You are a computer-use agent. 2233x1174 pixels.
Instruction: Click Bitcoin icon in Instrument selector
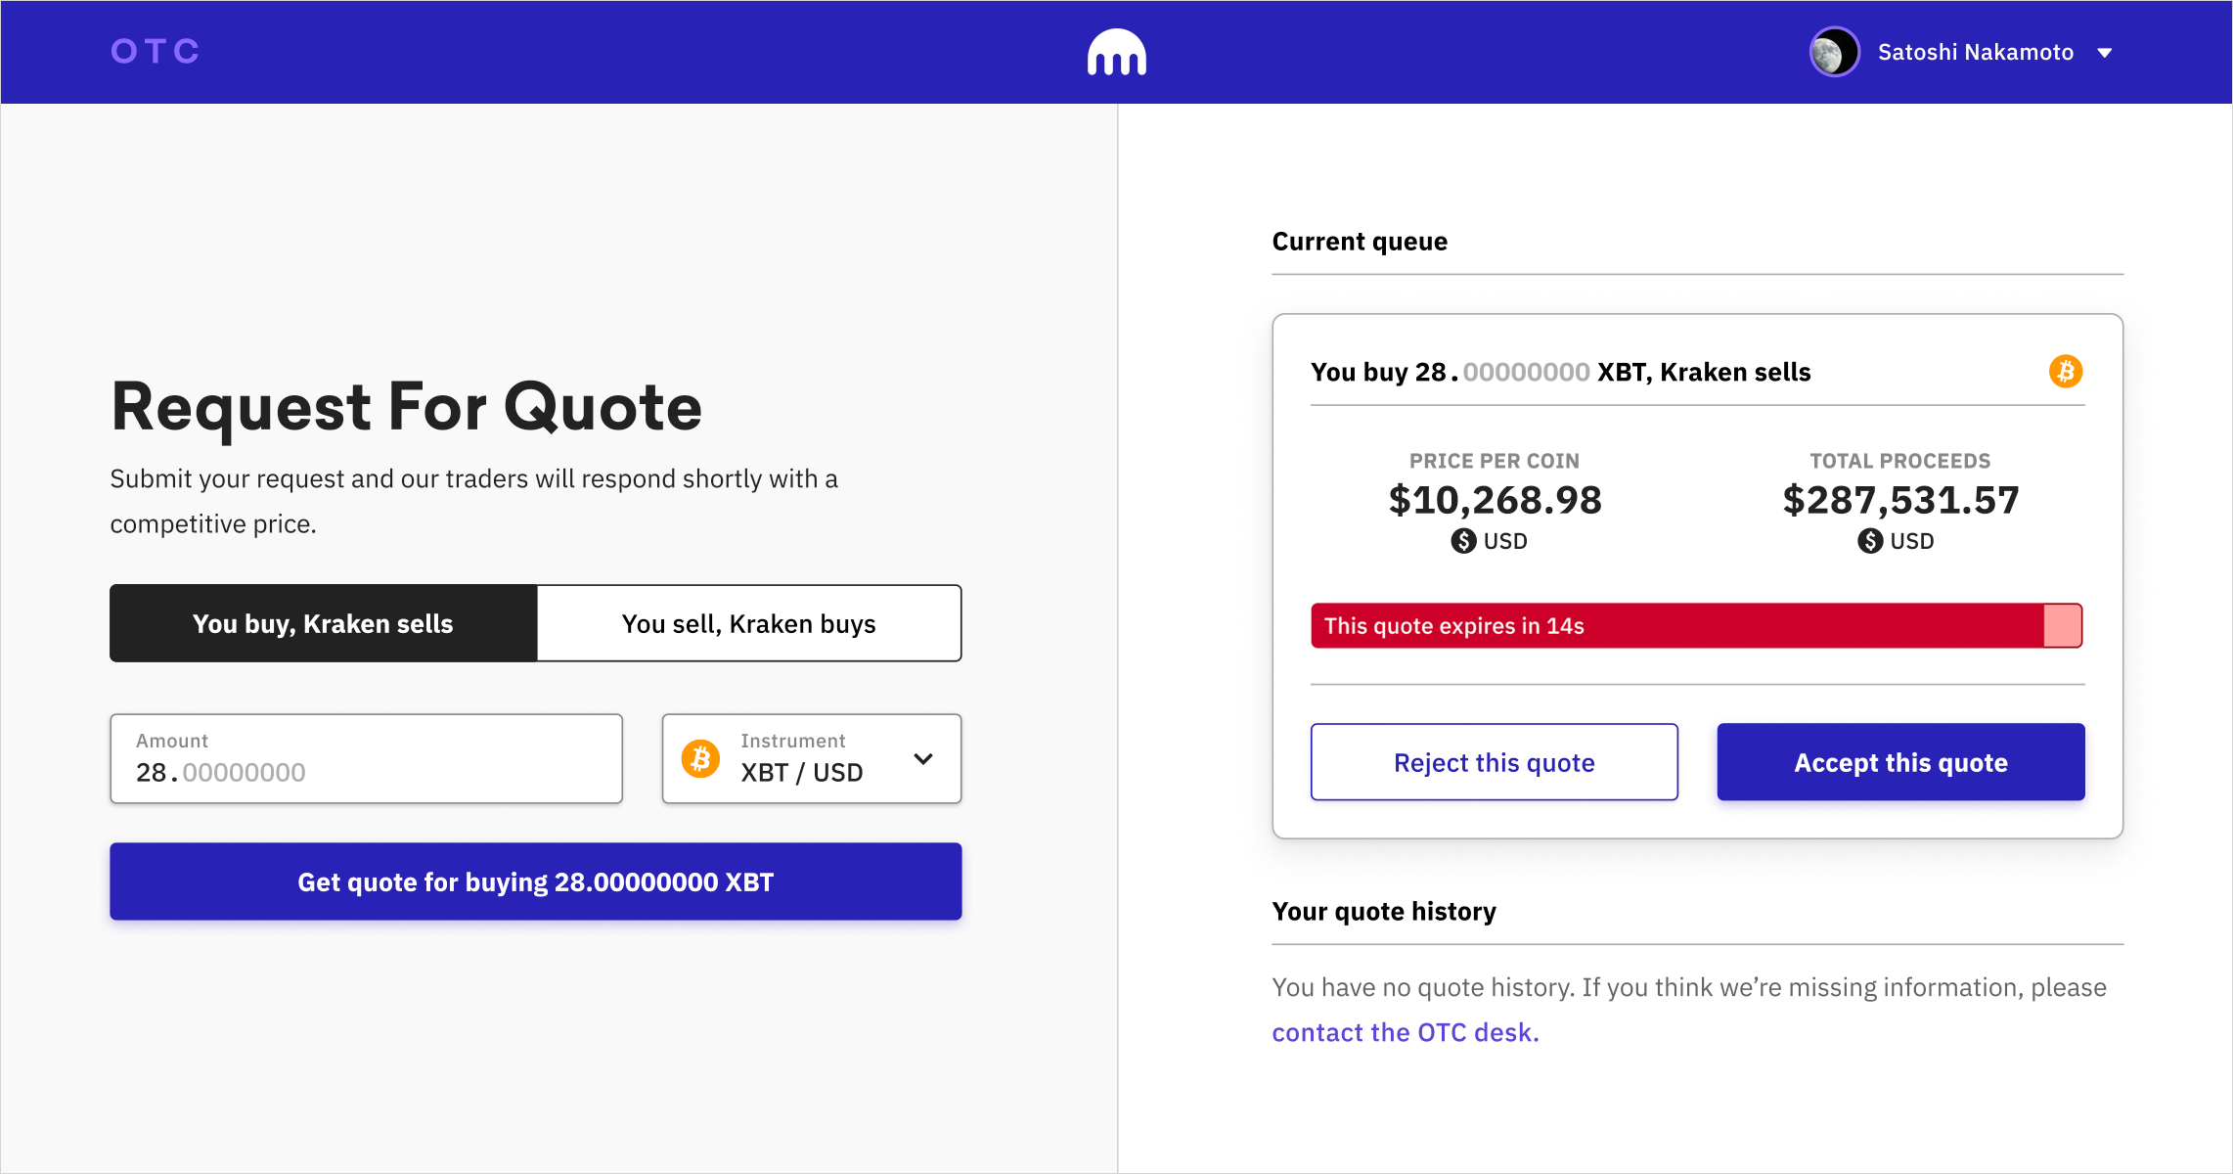[x=700, y=758]
